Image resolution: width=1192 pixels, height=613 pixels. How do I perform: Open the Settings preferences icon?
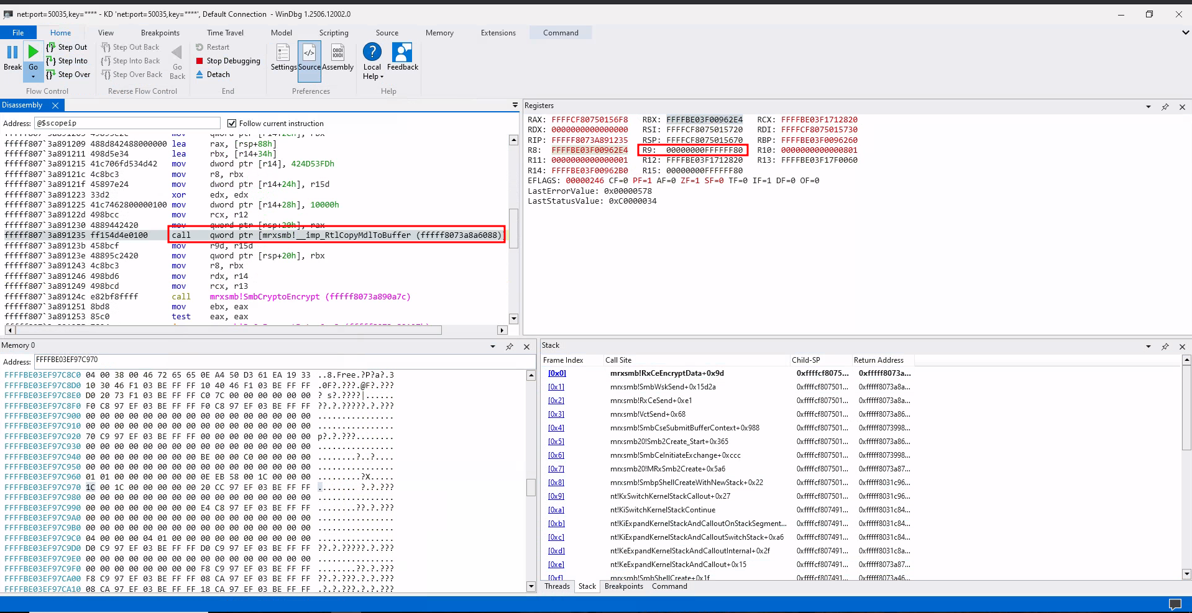point(283,53)
